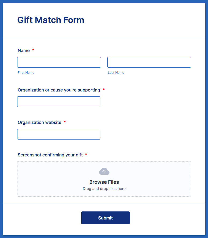Click the 'Last Name' sublabel text
Viewport: 208px width, 238px height.
click(x=116, y=73)
